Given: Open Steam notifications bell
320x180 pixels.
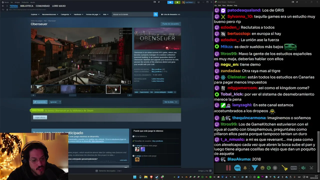Looking at the screenshot, I should (177, 2).
